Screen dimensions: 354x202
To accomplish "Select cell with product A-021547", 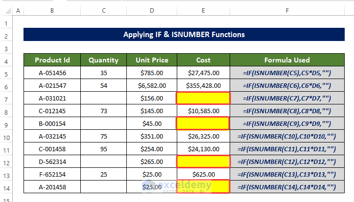I will tap(52, 85).
